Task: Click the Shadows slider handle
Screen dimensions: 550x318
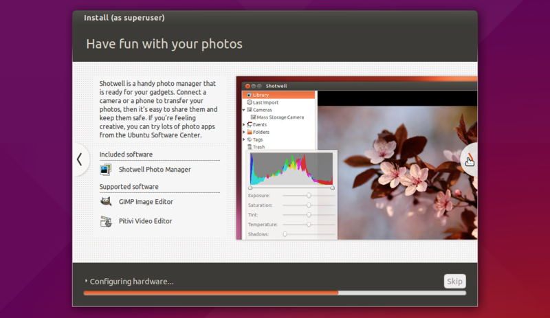Action: point(285,234)
